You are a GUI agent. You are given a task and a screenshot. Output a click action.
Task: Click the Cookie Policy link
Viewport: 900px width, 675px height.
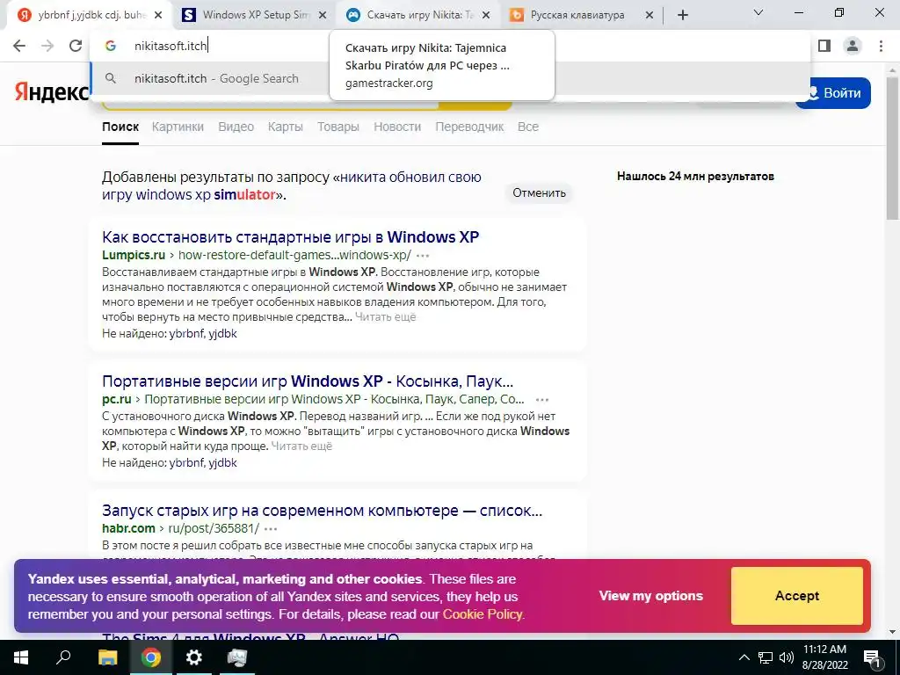point(483,614)
